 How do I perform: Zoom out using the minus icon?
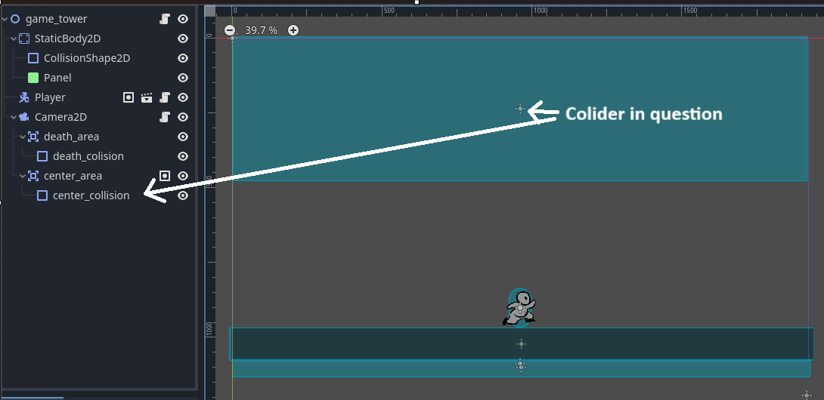point(230,30)
